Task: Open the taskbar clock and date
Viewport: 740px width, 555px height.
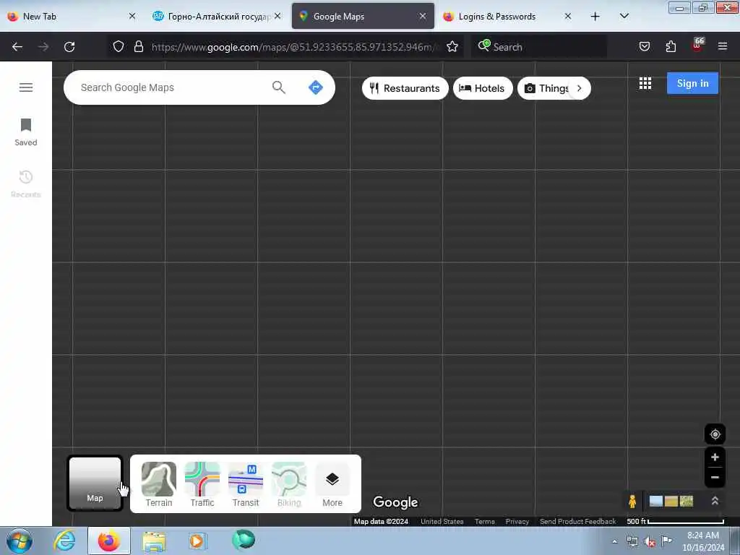Action: point(703,541)
